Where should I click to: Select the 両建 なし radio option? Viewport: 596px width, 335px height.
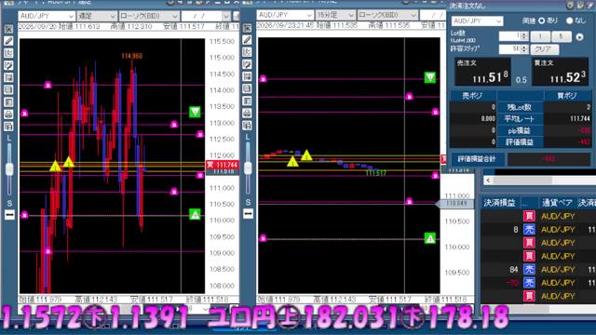point(569,20)
